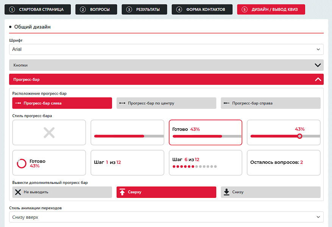Go to the Стартовая страница tab
The image size is (332, 227).
pos(37,9)
